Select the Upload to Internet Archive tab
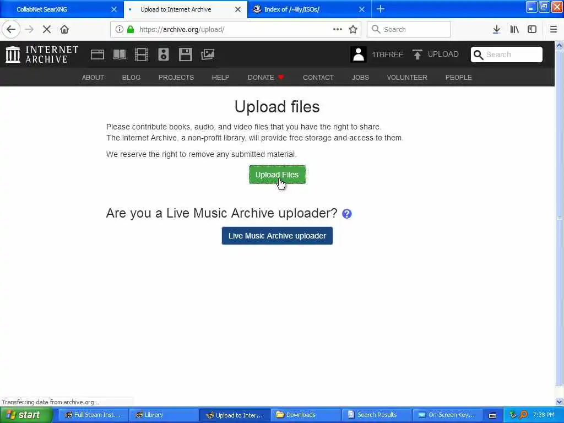This screenshot has height=423, width=564. pyautogui.click(x=185, y=9)
